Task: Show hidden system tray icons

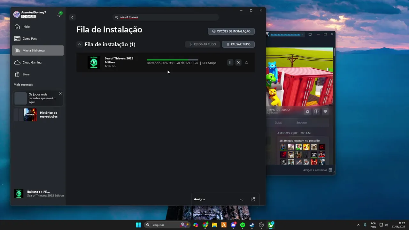Action: 358,225
